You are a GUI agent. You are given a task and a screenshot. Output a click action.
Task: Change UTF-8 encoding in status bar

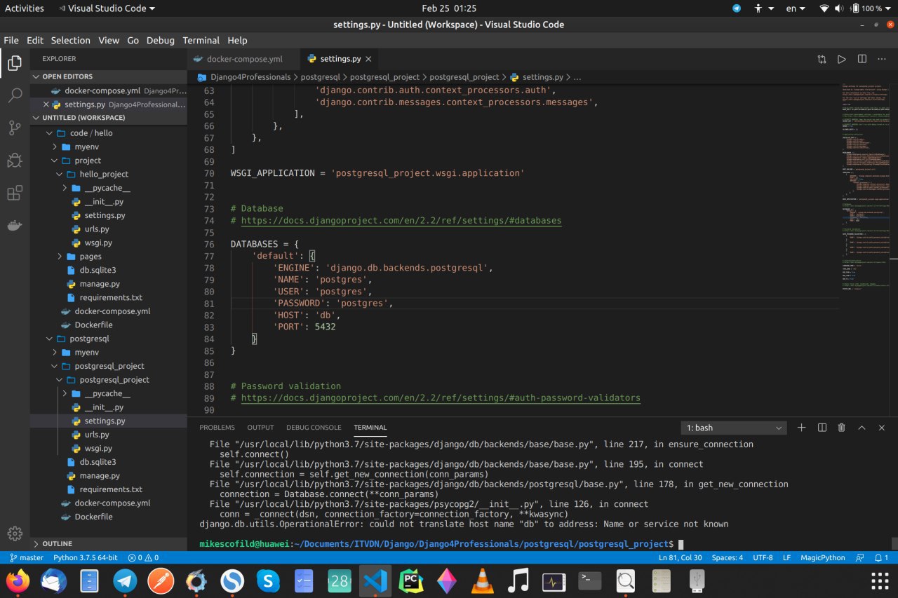763,558
